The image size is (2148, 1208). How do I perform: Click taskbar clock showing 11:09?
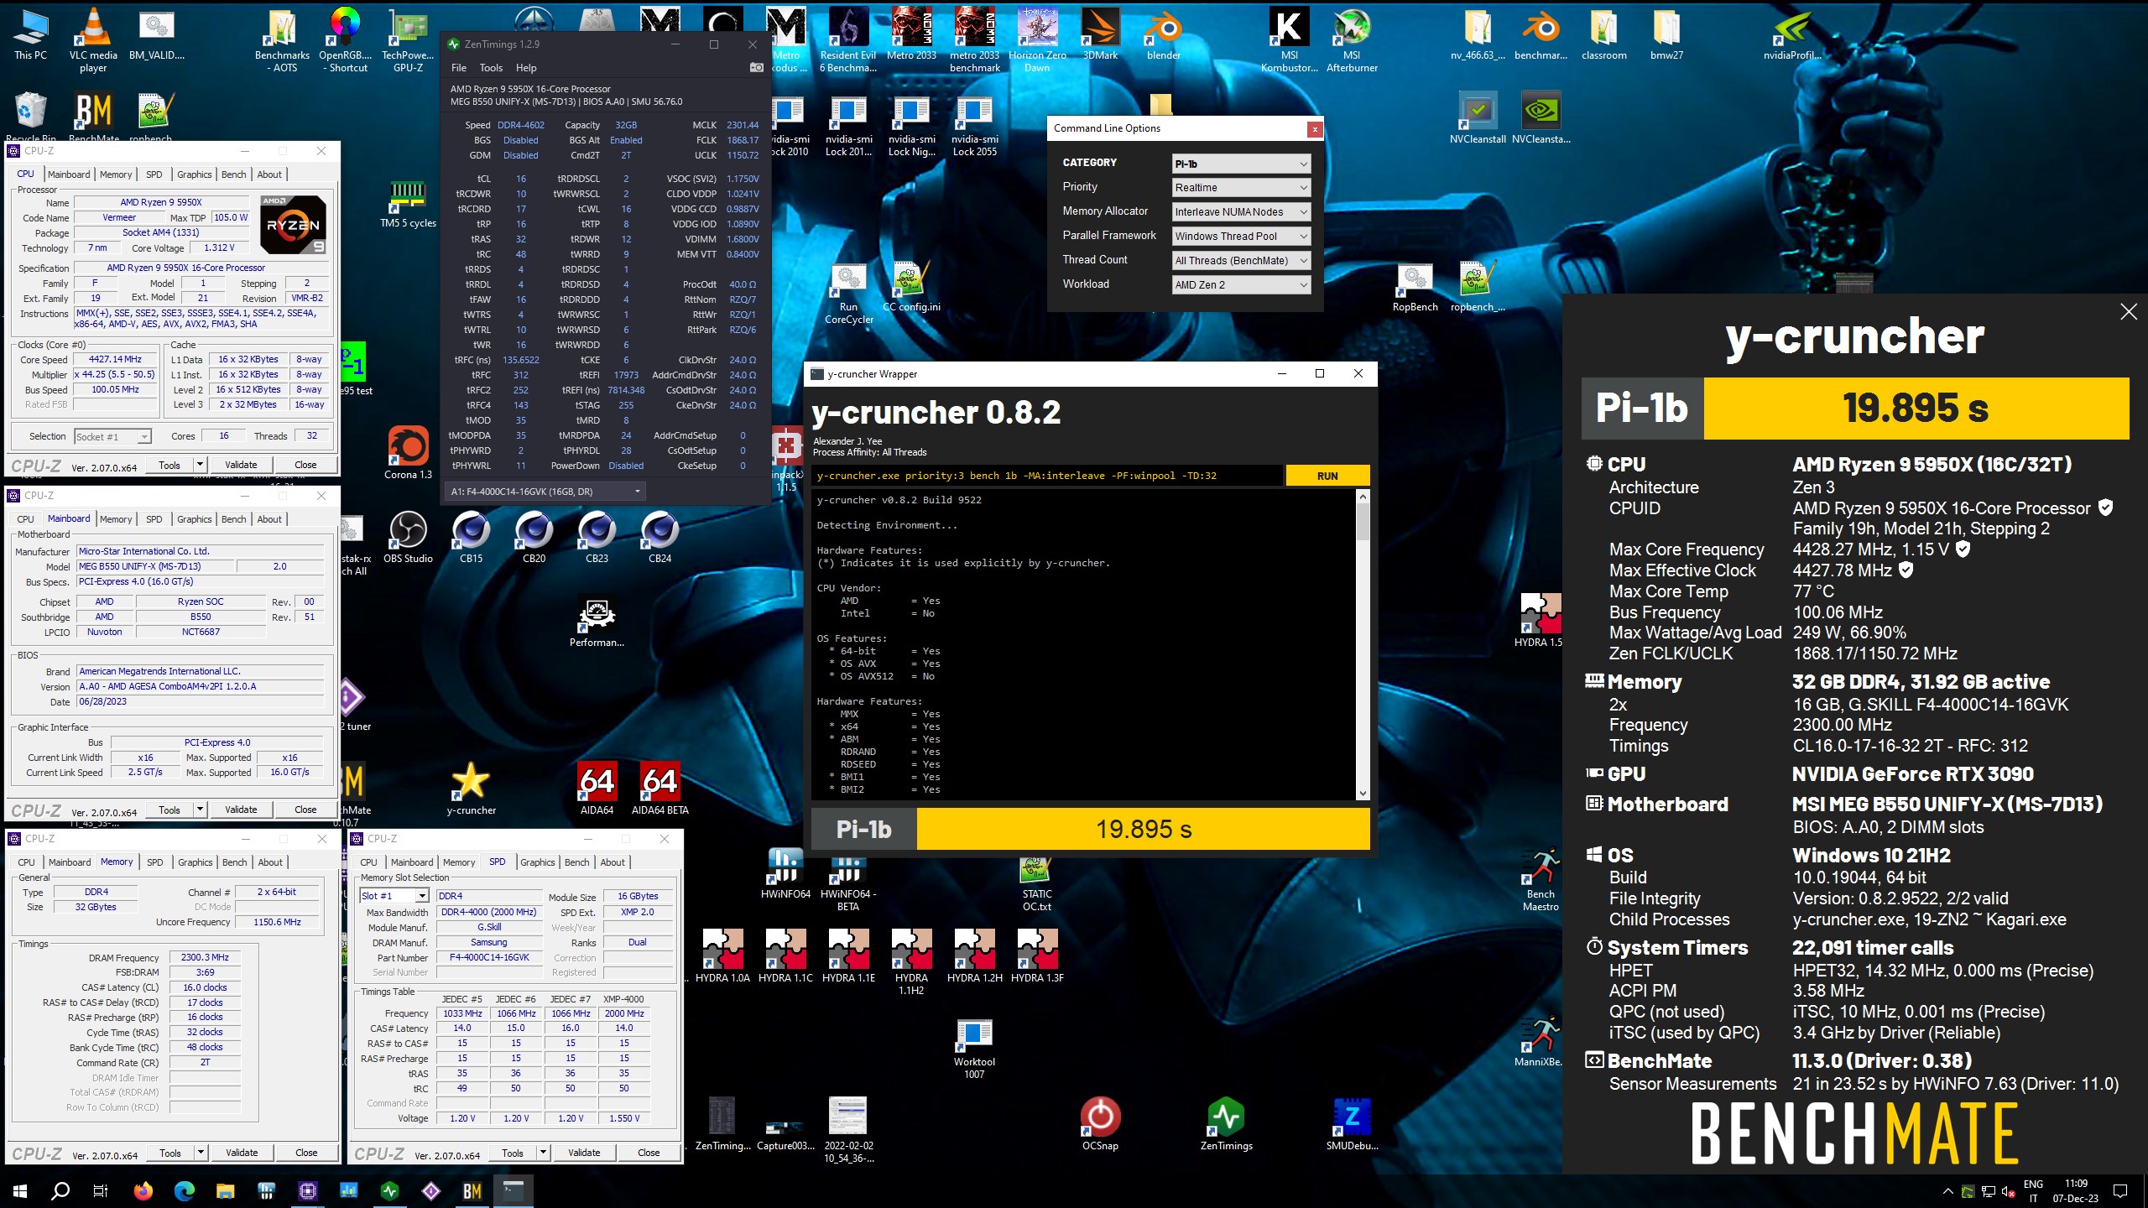(2076, 1190)
